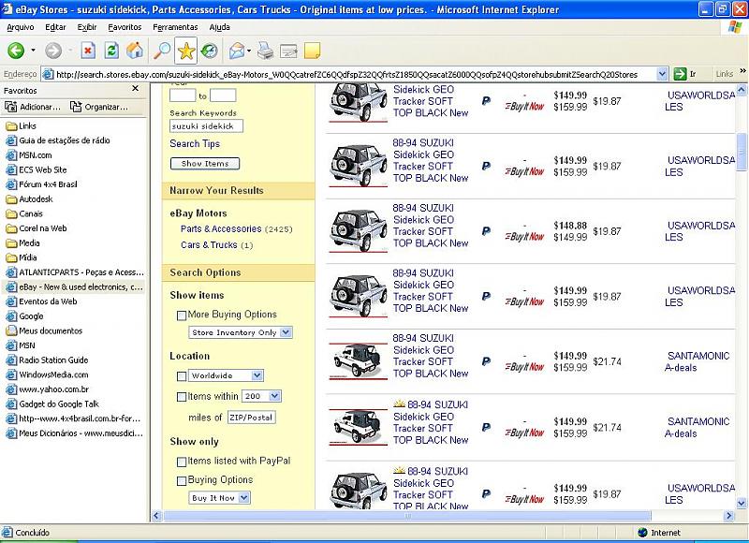Check Items listed with PayPal
Image resolution: width=749 pixels, height=543 pixels.
(182, 462)
